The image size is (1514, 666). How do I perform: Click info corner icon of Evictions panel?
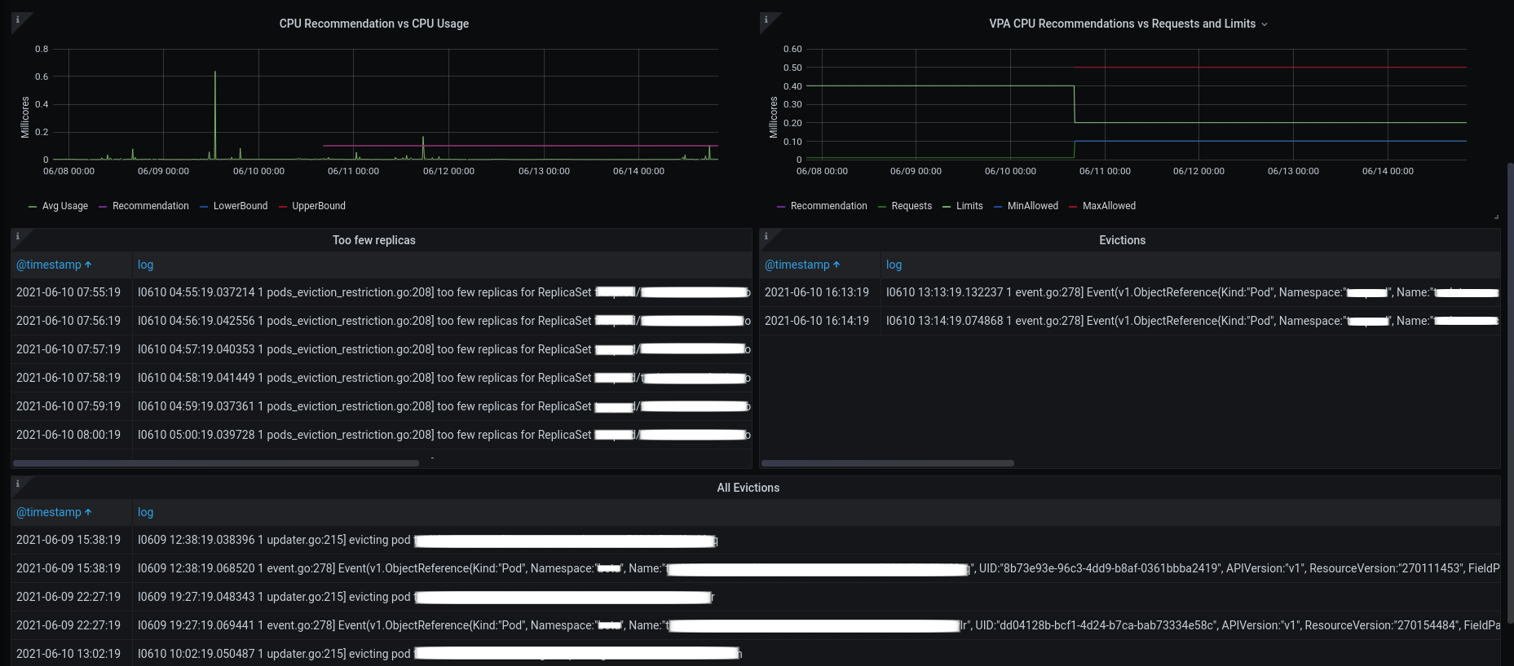pyautogui.click(x=766, y=236)
